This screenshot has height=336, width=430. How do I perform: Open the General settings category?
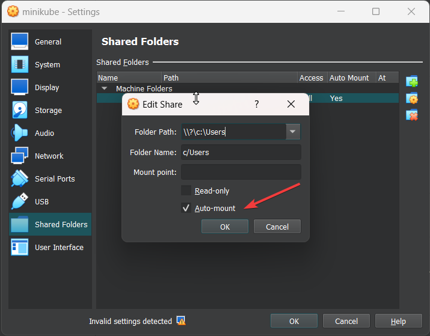coord(48,41)
